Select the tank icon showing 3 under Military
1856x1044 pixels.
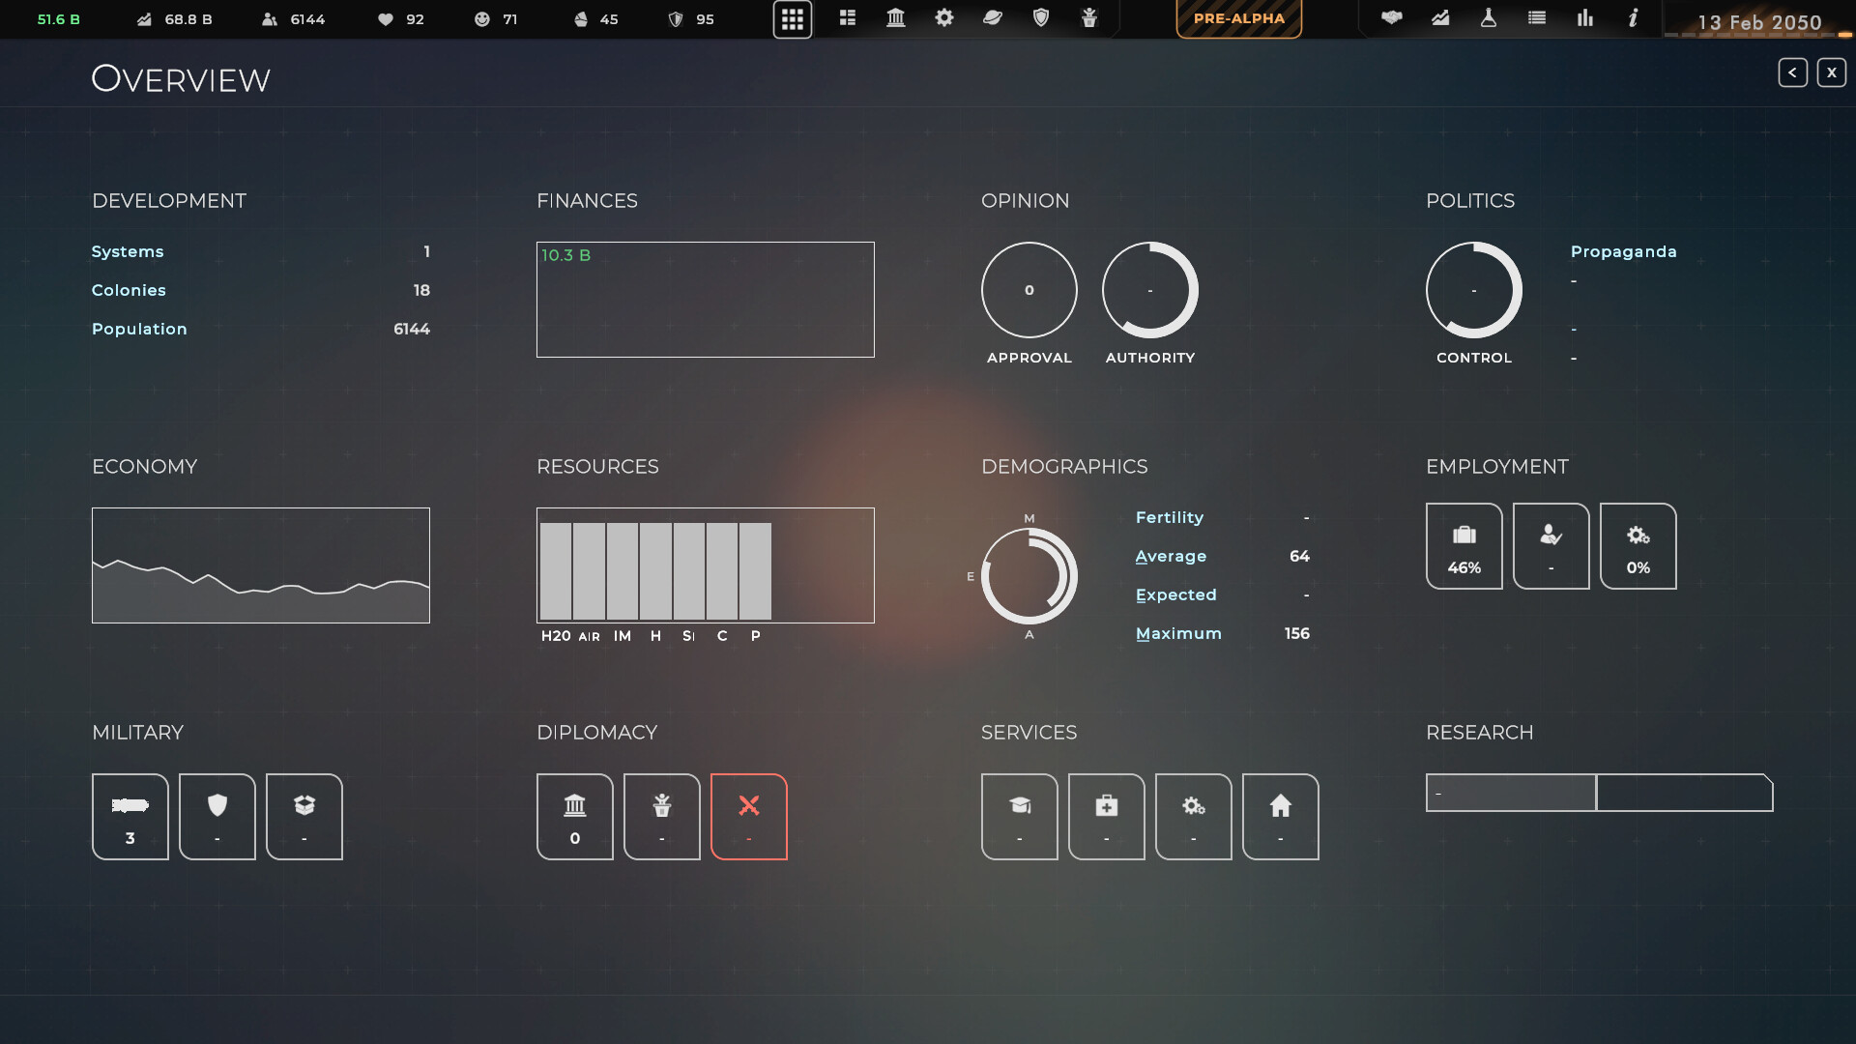coord(130,816)
